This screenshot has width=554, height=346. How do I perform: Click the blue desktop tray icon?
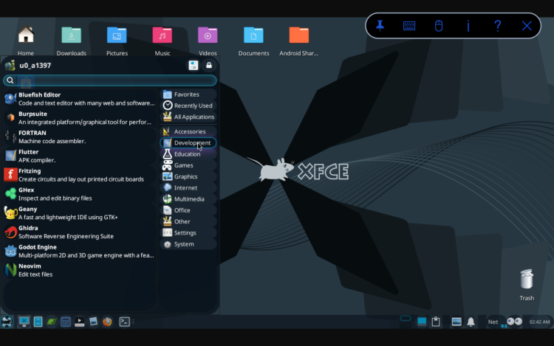(422, 322)
